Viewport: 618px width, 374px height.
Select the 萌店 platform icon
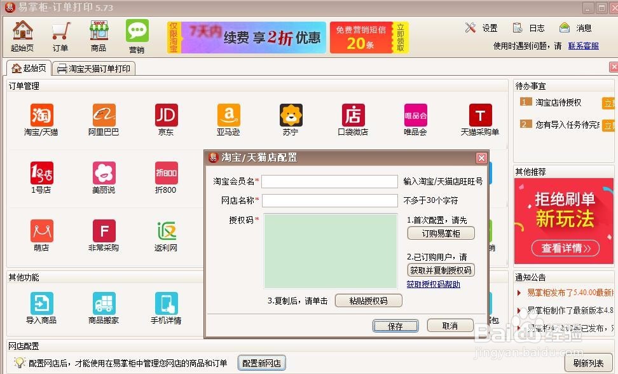[x=41, y=235]
